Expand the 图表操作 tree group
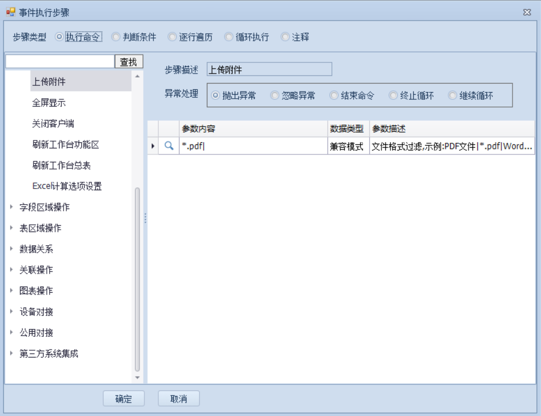Screen dimensions: 541x416 pos(11,291)
